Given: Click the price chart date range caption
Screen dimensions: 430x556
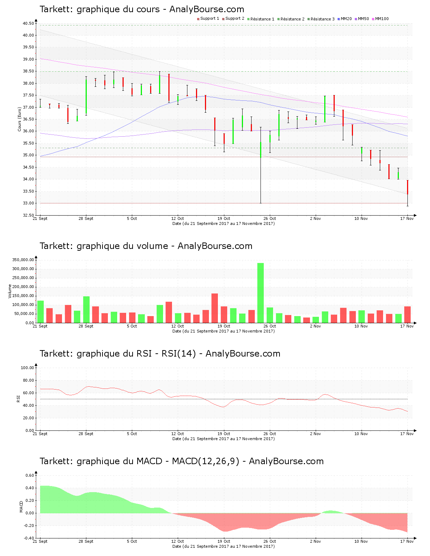Looking at the screenshot, I should (224, 223).
